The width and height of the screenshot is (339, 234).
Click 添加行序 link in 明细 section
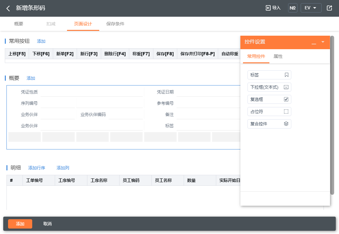36,168
